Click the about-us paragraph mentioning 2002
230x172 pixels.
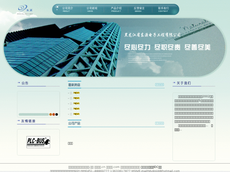(194, 109)
